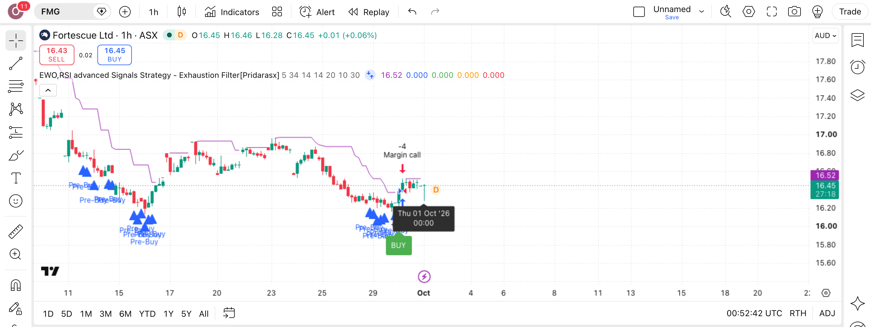871x327 pixels.
Task: Select the crosshair cursor tool
Action: coord(15,41)
